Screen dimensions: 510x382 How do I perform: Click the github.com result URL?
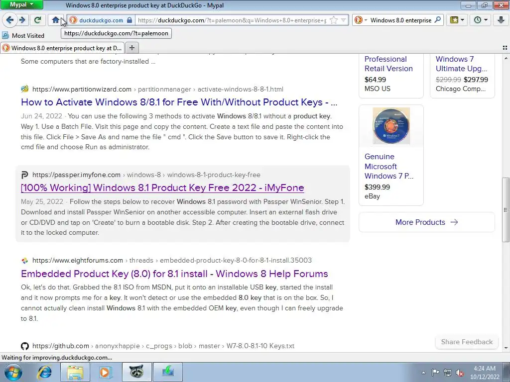pos(163,346)
